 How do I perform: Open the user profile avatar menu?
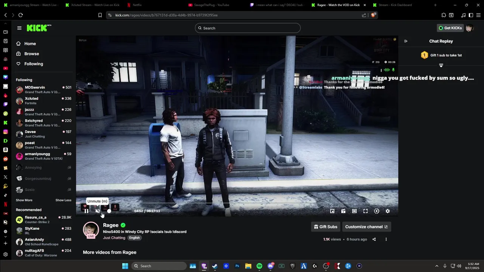(x=470, y=28)
